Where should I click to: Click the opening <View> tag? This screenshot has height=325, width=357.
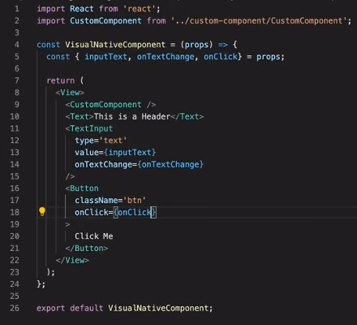[70, 93]
